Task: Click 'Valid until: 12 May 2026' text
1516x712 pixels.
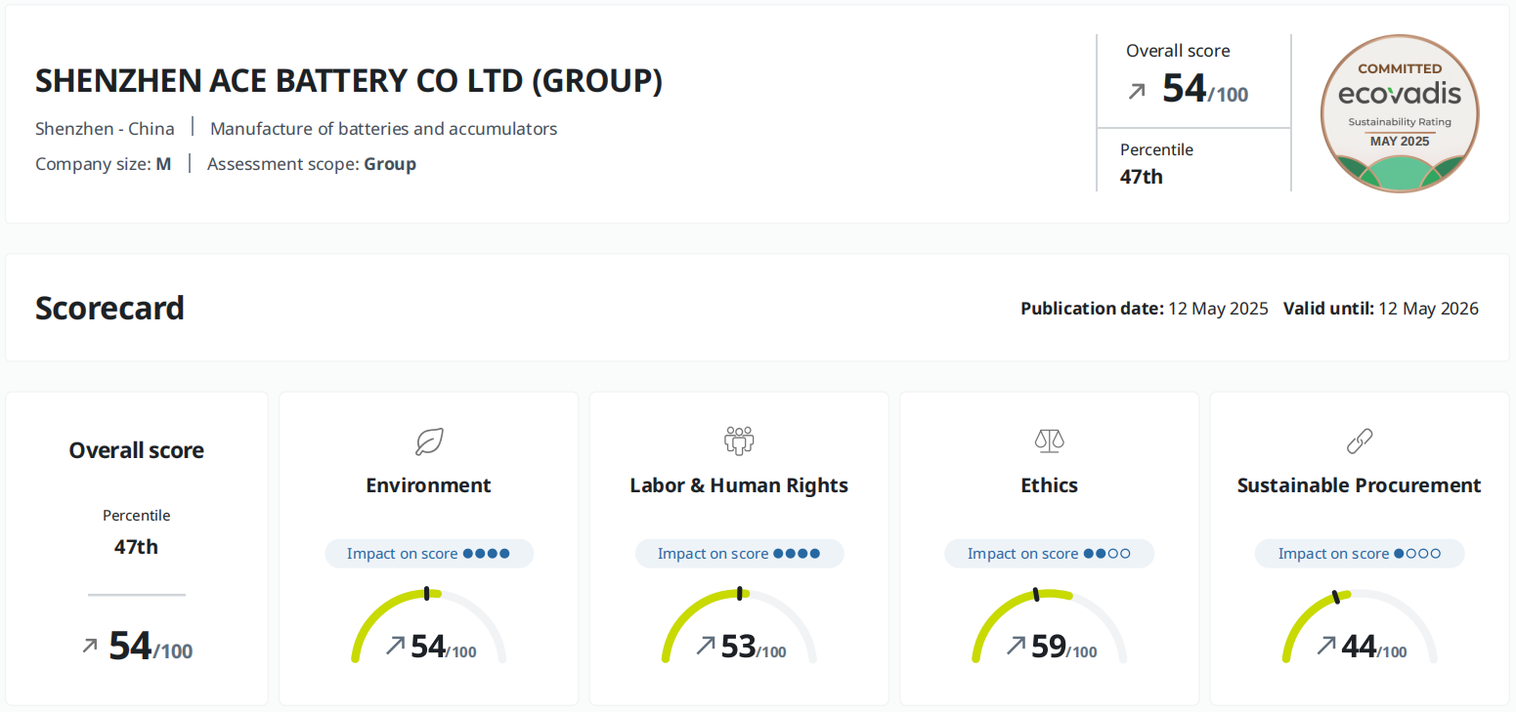Action: [1381, 309]
